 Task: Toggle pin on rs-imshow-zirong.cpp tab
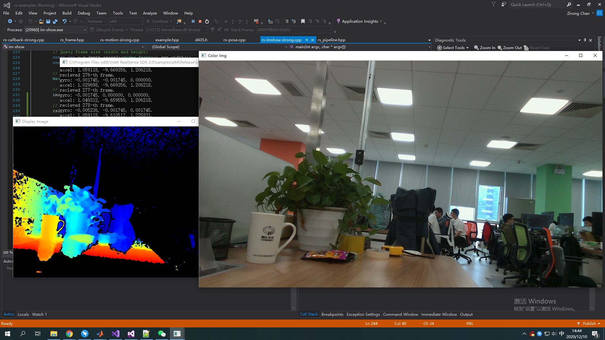click(x=307, y=40)
